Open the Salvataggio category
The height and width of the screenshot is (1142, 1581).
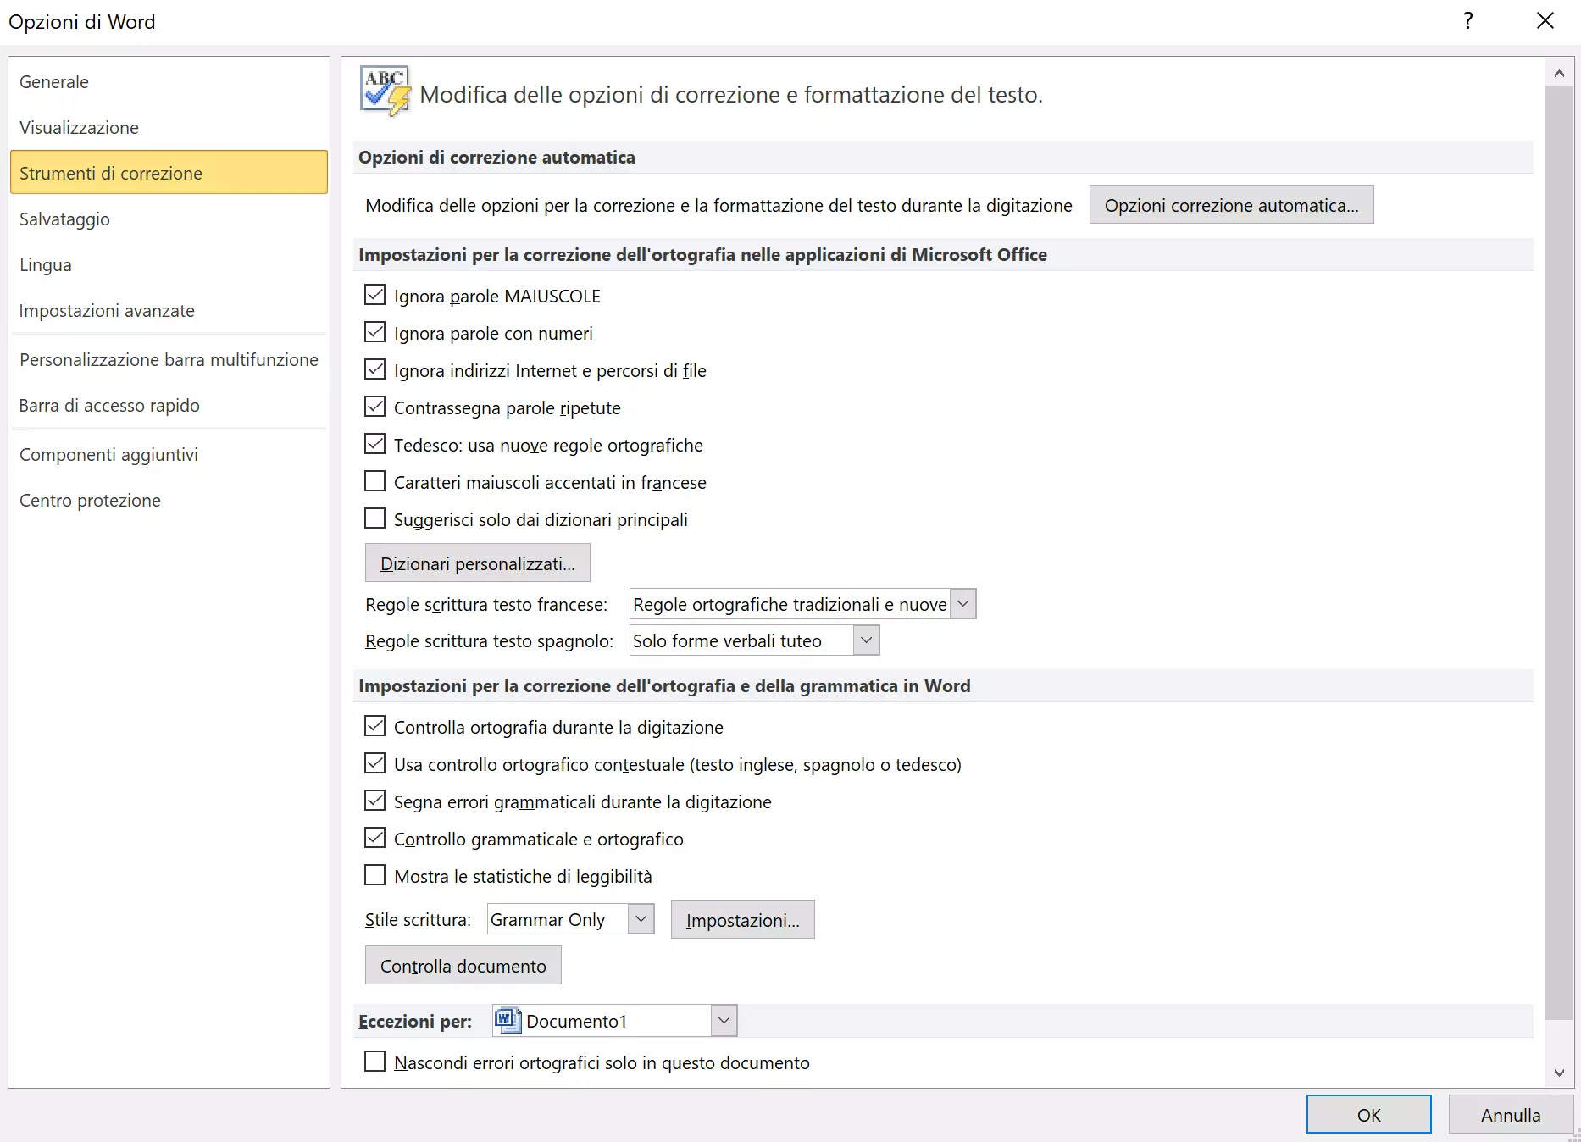pos(169,219)
